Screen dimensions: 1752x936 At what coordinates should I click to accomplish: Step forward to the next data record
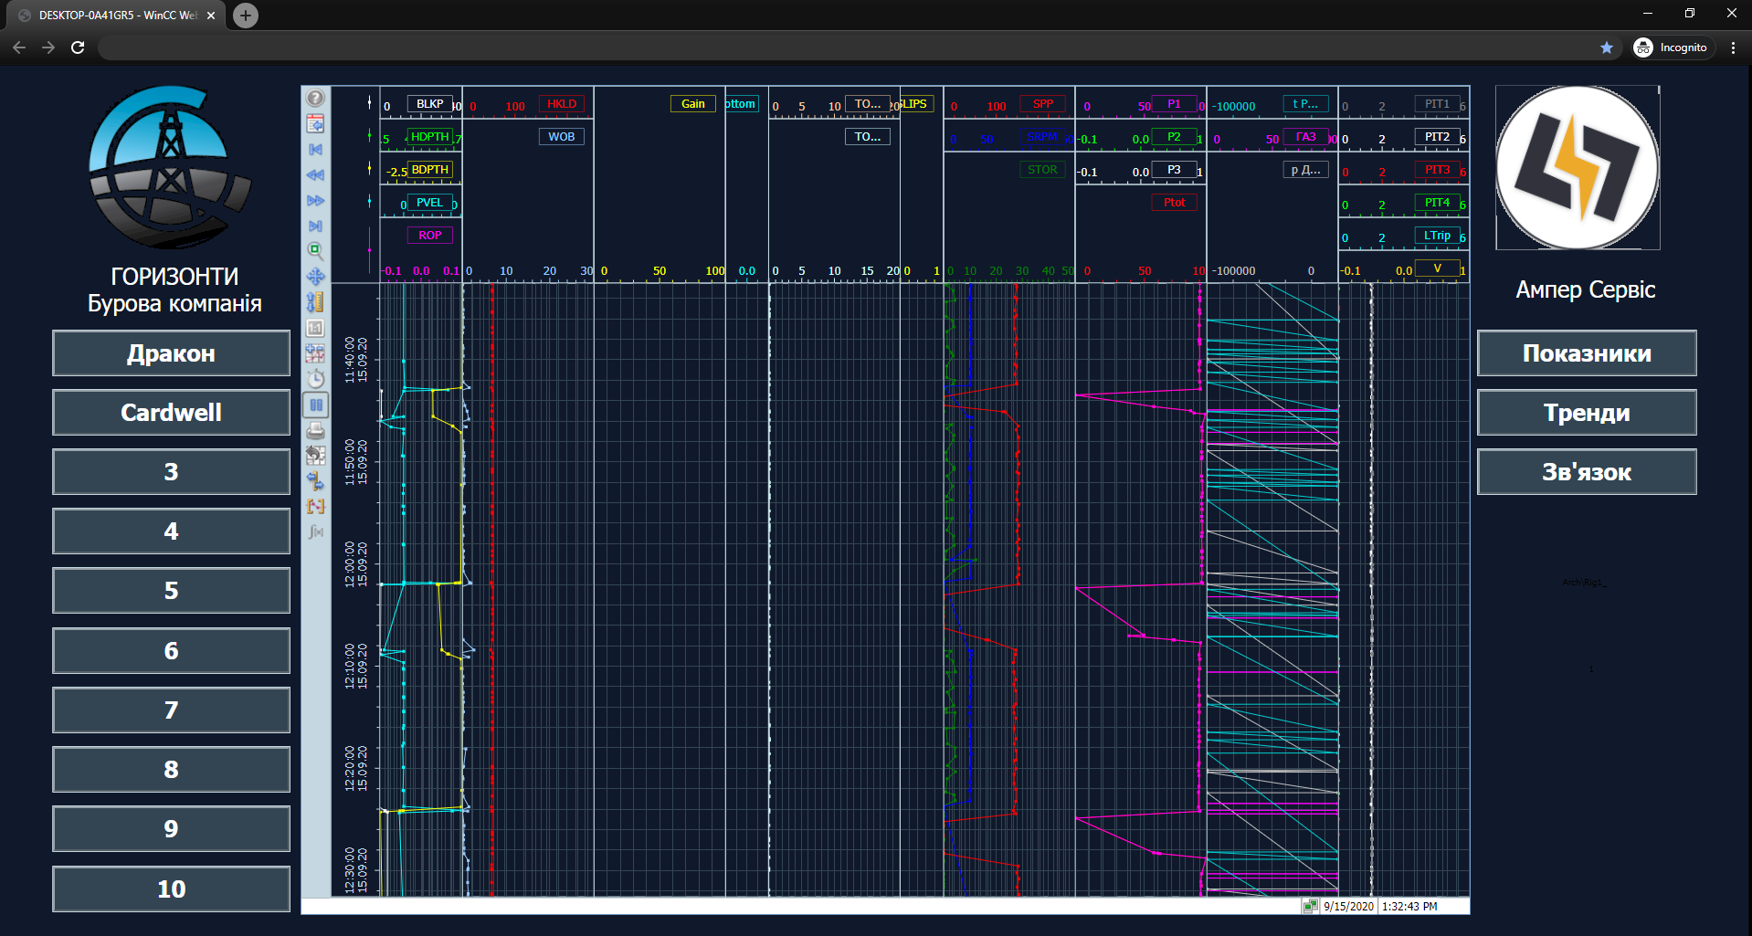[315, 200]
